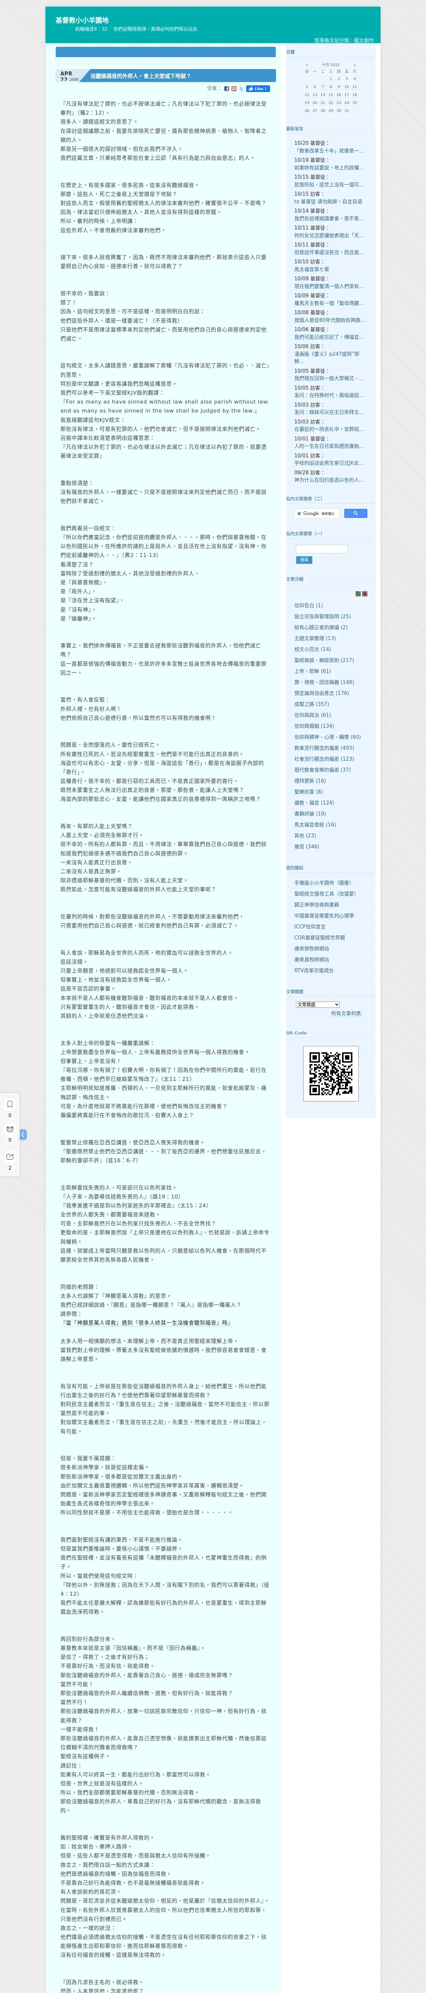426x1993 pixels.
Task: Open category 經文小亮光 (14)
Action: coord(312,649)
